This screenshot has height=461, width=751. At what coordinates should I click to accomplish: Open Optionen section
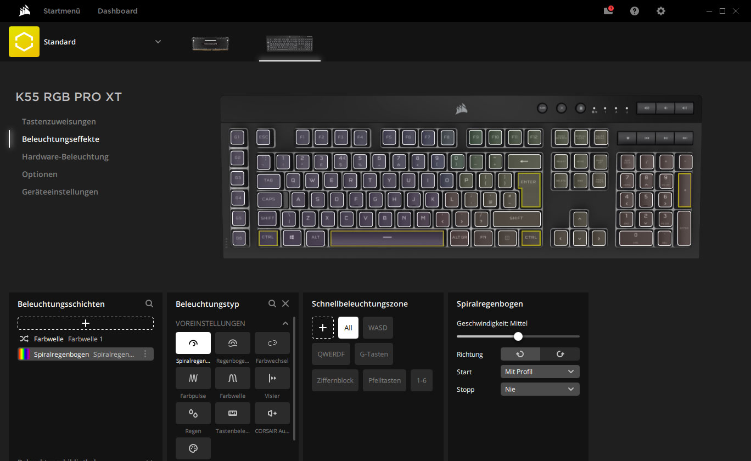[x=40, y=174]
